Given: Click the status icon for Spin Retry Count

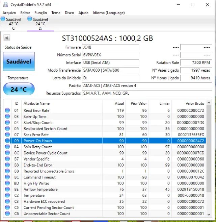Looking at the screenshot, I should tap(7, 147).
